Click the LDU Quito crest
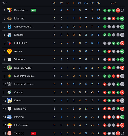This screenshot has height=136, width=128. (x=9, y=43)
